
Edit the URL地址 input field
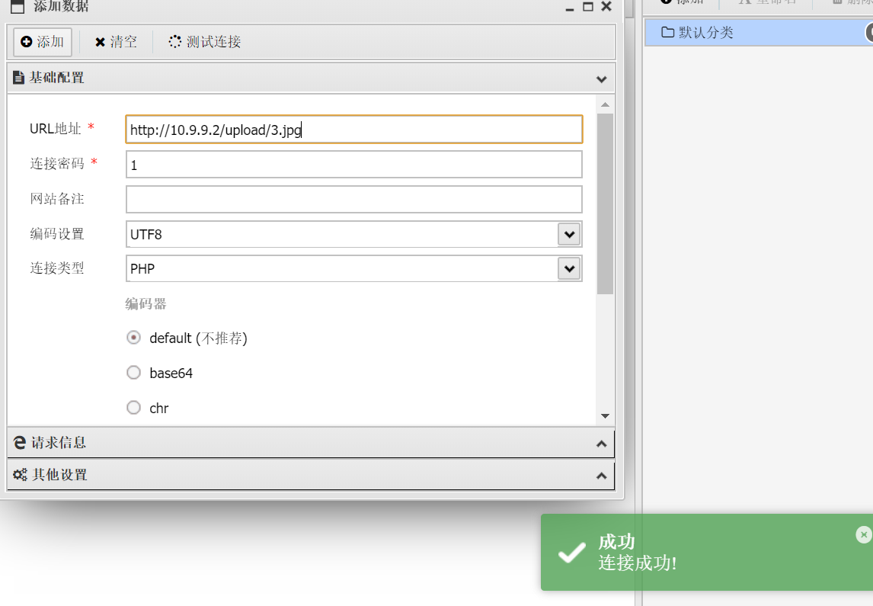coord(354,130)
